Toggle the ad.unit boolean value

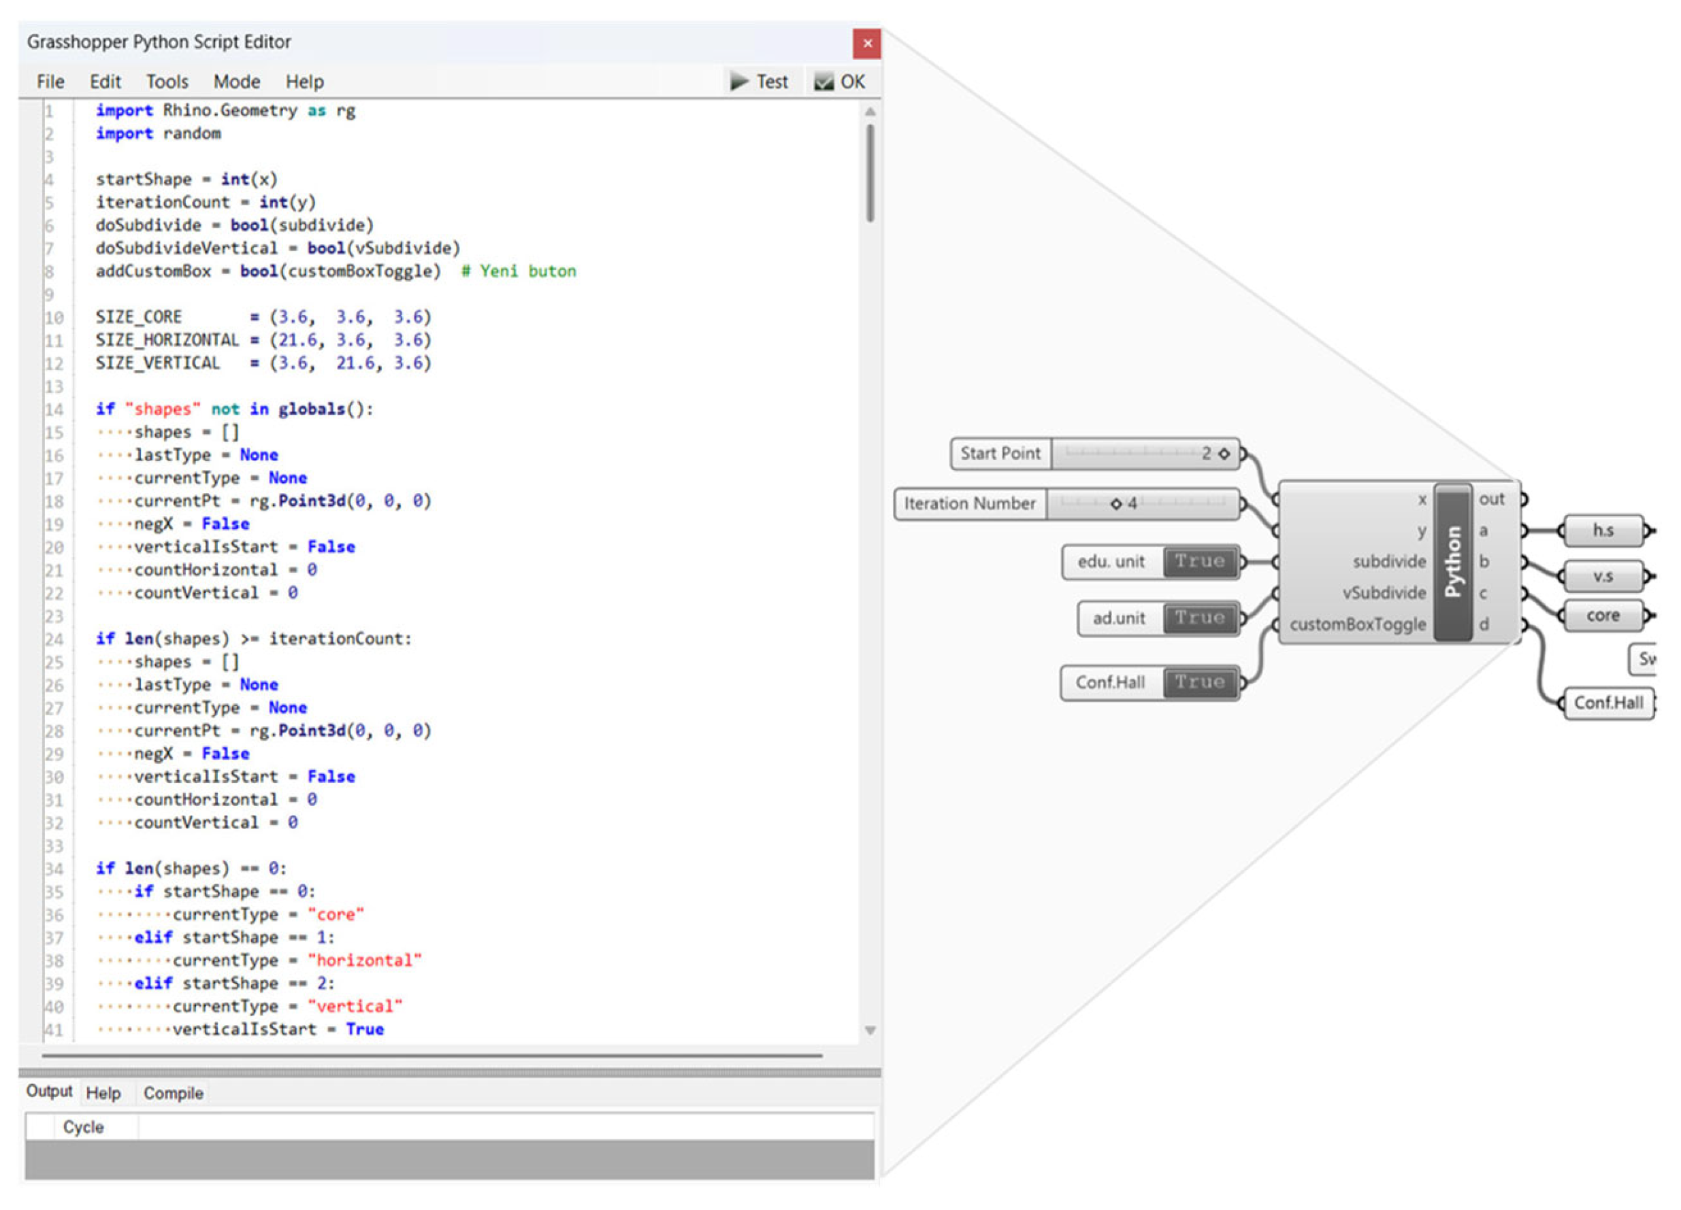[x=1199, y=618]
